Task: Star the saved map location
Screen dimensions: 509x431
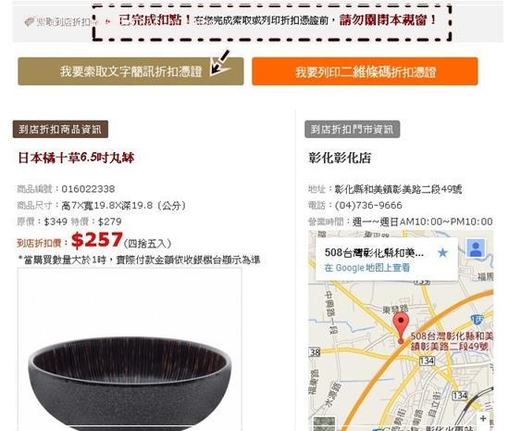Action: (x=442, y=252)
